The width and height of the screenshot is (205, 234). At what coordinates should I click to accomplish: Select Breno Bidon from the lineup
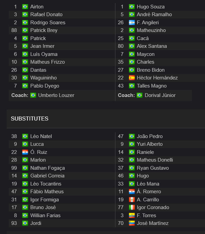[151, 70]
